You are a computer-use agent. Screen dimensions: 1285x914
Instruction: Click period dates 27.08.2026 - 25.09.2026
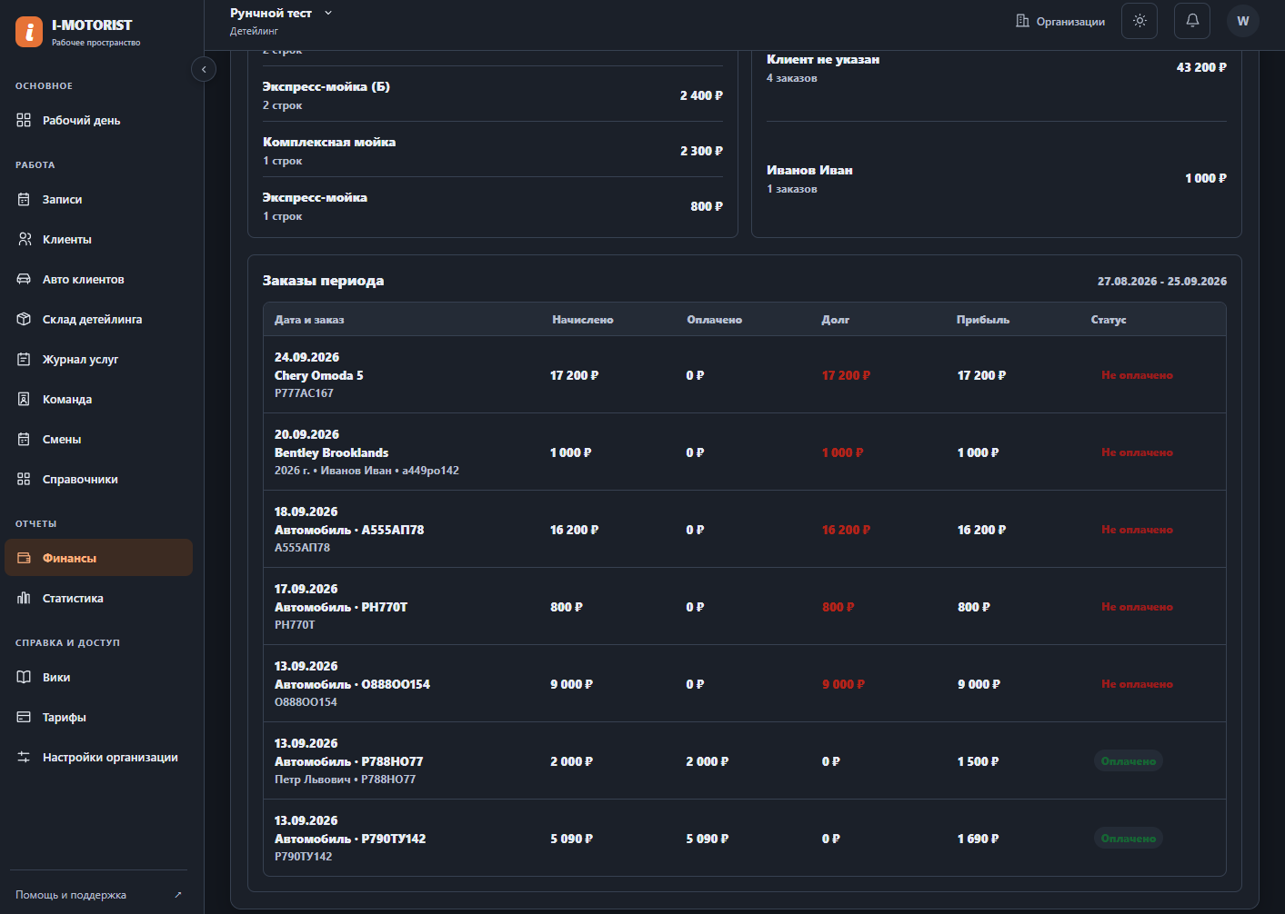click(1162, 282)
